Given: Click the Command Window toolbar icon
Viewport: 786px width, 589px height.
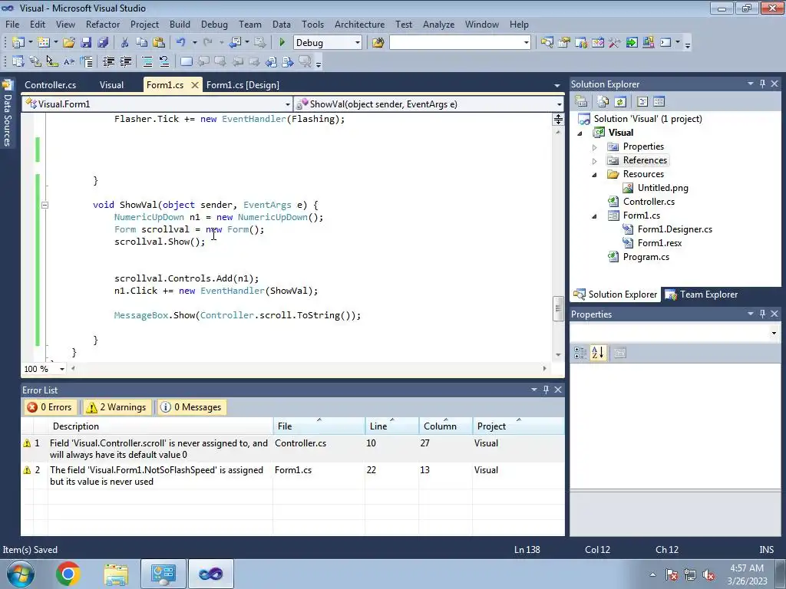Looking at the screenshot, I should click(665, 43).
